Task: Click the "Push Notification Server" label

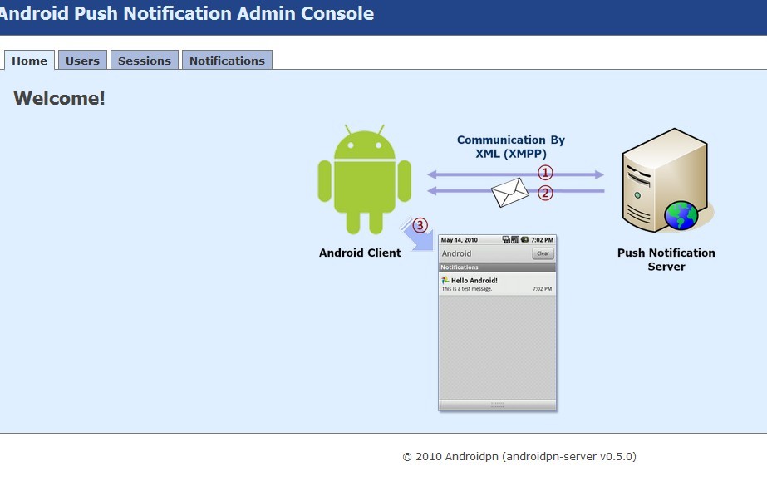Action: coord(666,259)
